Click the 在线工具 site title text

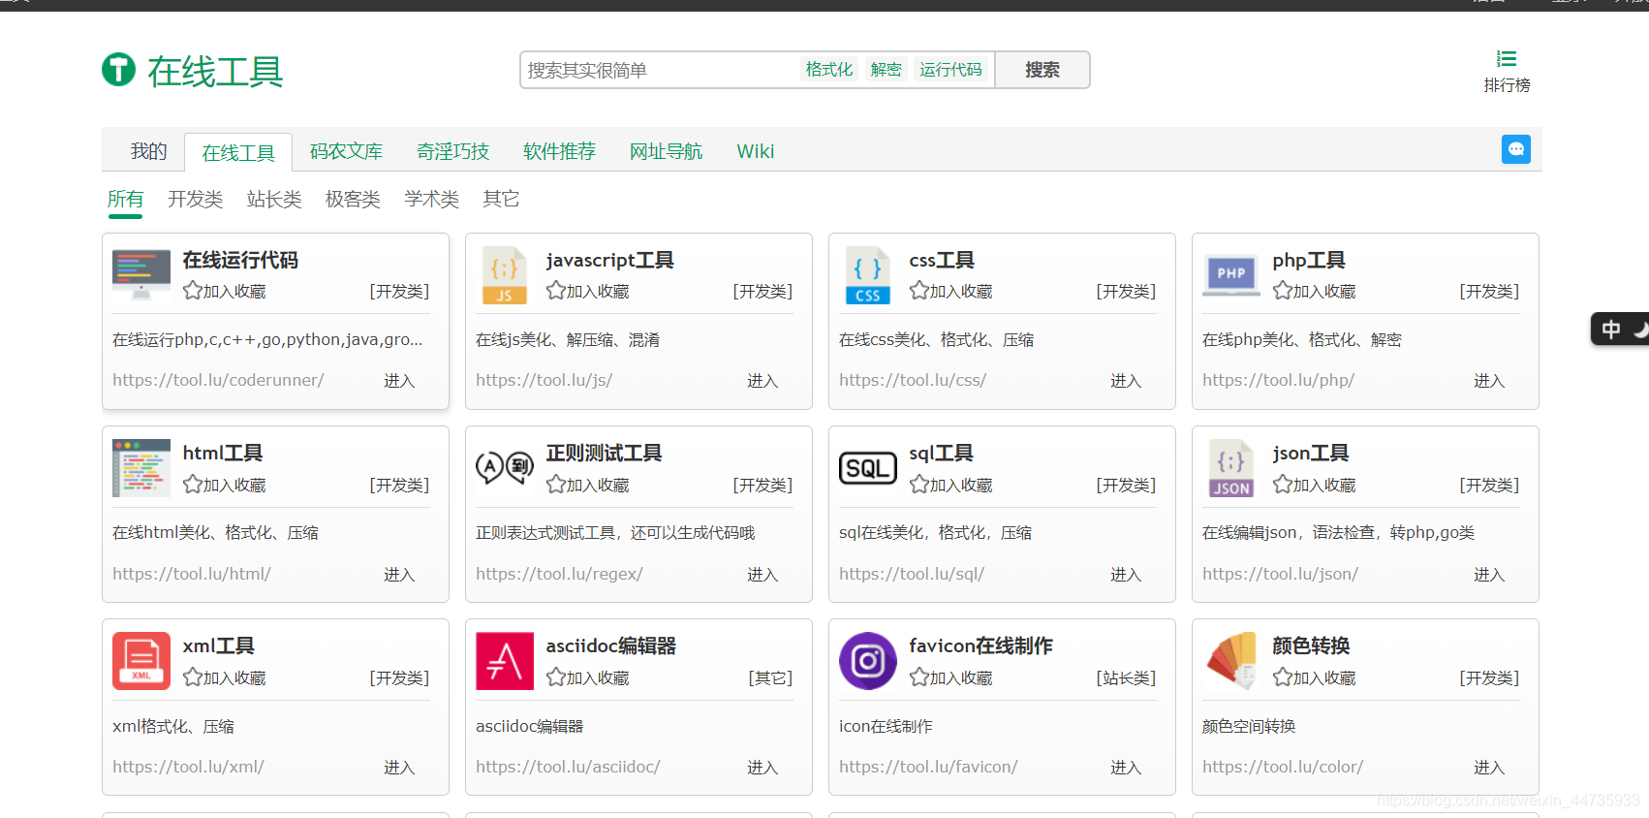tap(215, 71)
